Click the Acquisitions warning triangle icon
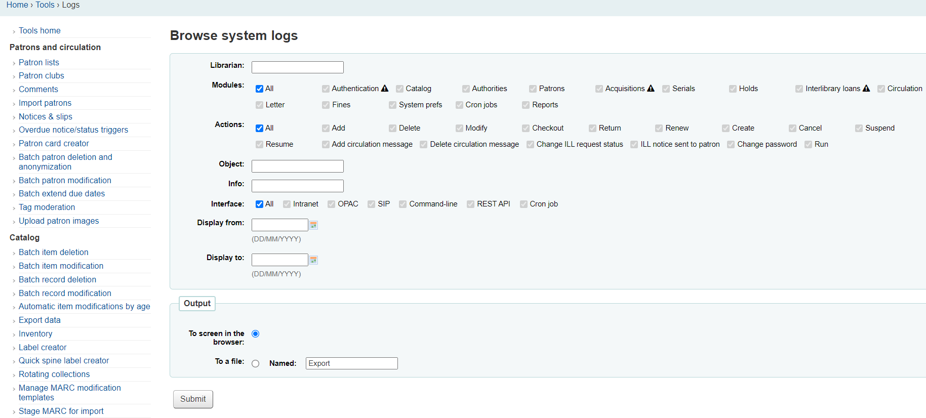 coord(651,89)
